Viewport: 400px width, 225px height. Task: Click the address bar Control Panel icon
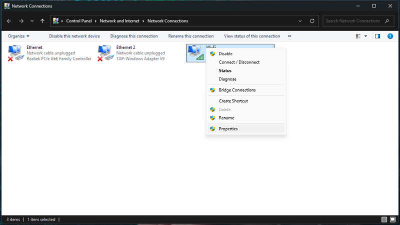click(55, 21)
